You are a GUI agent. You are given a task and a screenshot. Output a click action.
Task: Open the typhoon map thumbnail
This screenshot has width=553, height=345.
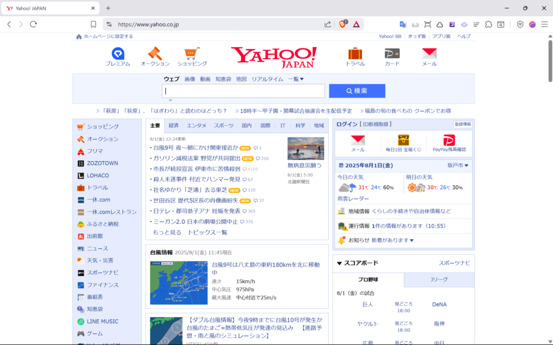(x=179, y=282)
